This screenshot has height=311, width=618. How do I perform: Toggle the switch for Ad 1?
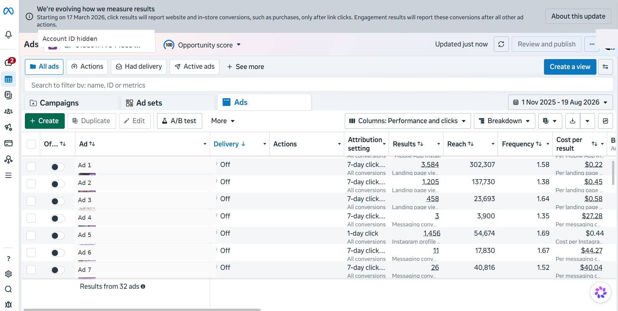pyautogui.click(x=58, y=167)
